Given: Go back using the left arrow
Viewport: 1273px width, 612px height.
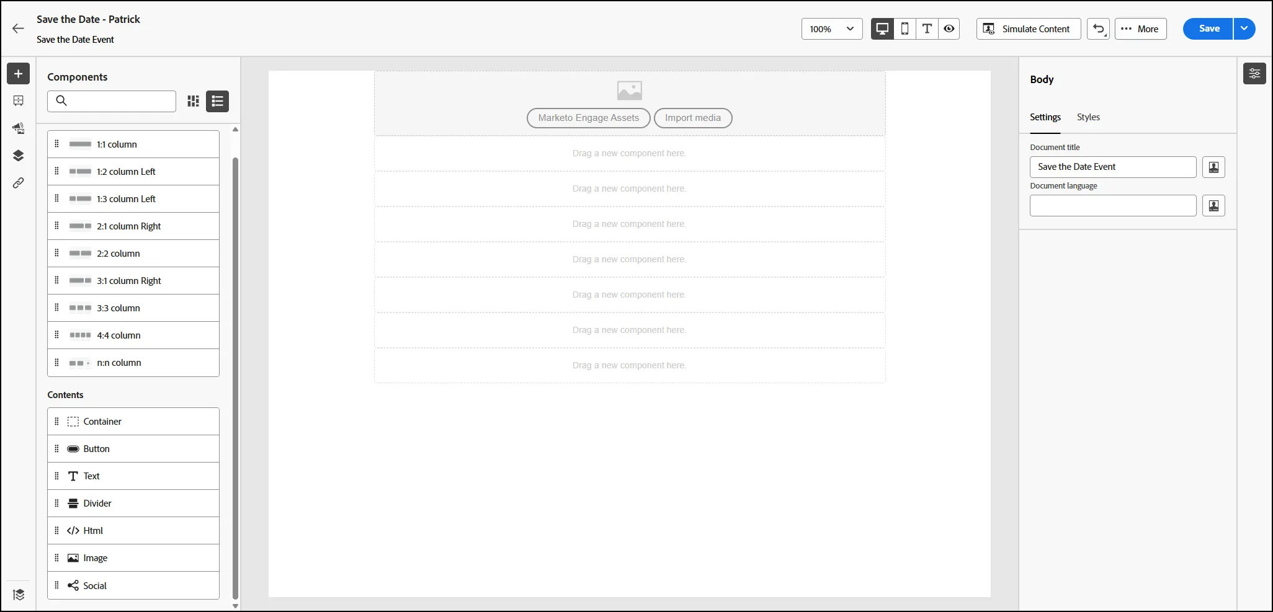Looking at the screenshot, I should 19,29.
